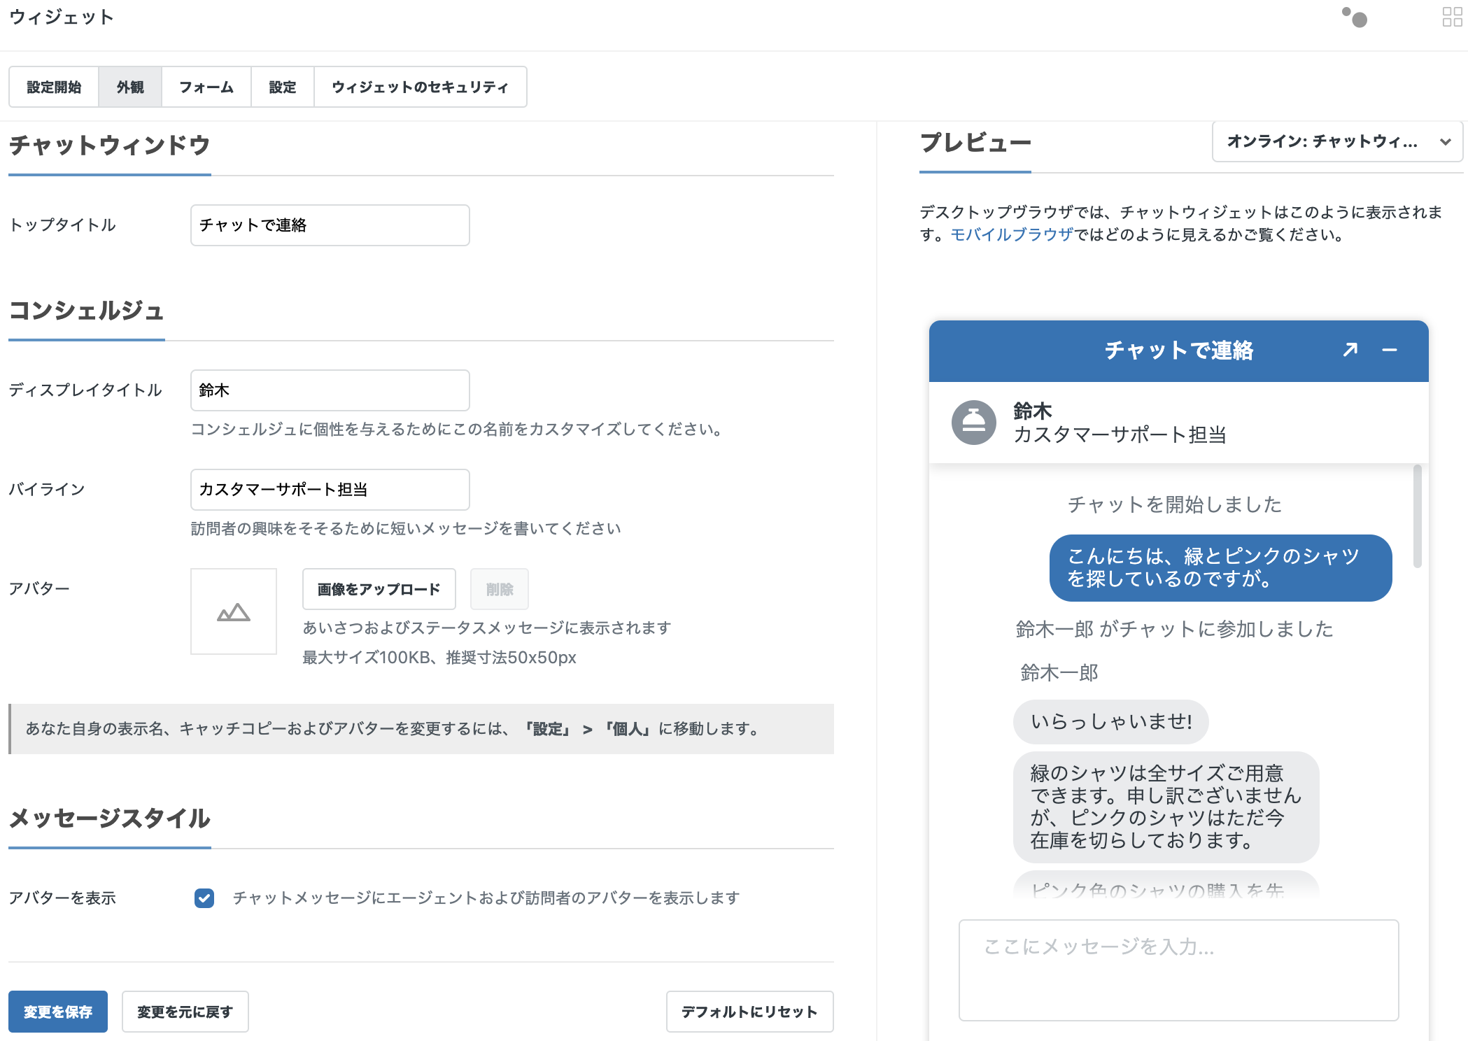Click 変更を元に戻す to undo changes
Viewport: 1468px width, 1041px height.
[x=185, y=1011]
